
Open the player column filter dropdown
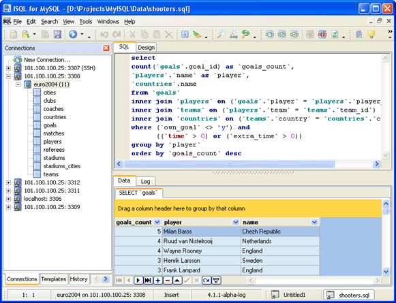pyautogui.click(x=235, y=222)
